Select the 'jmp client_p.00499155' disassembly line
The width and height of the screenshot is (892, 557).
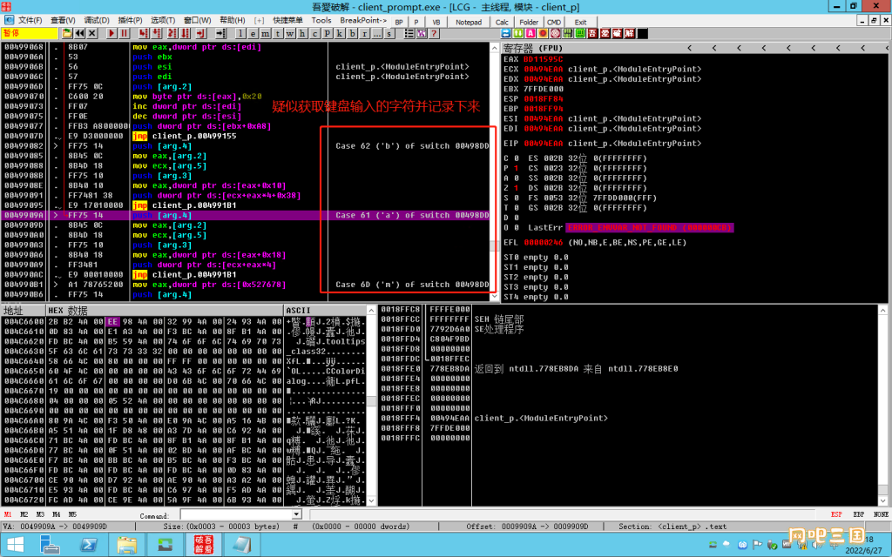coord(184,136)
